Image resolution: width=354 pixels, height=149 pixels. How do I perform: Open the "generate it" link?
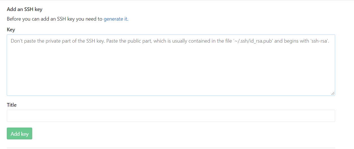(x=115, y=19)
